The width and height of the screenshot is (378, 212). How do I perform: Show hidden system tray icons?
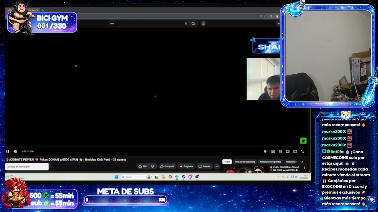[278, 177]
